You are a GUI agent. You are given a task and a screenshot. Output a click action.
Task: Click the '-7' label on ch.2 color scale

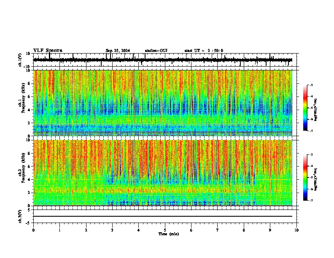point(311,200)
